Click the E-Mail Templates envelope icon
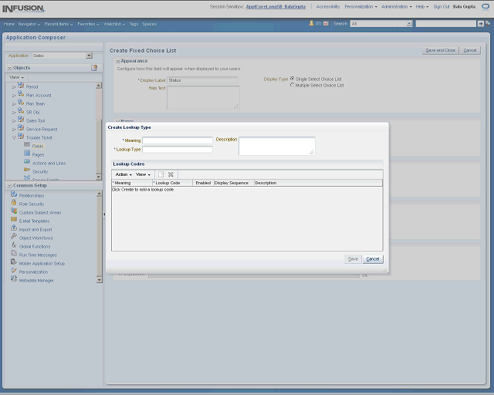Viewport: 494px width, 395px height. pyautogui.click(x=14, y=220)
